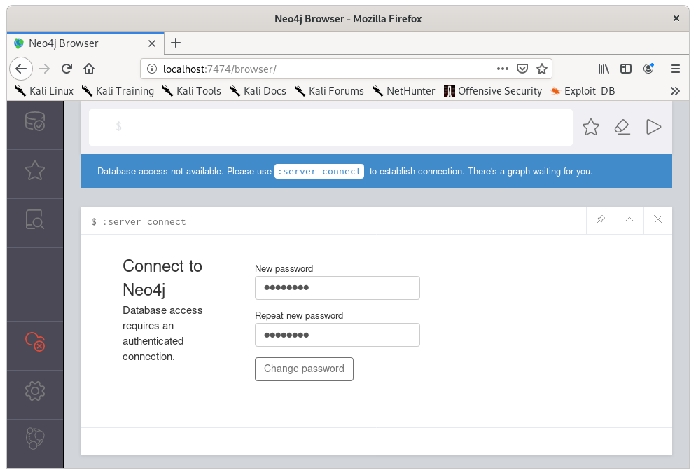The image size is (696, 475).
Task: Open Exploit-DB bookmark
Action: click(583, 91)
